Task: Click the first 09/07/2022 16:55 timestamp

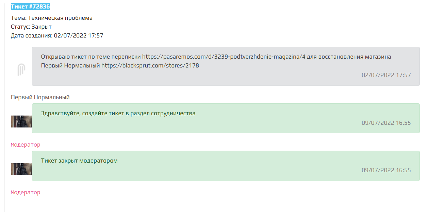Action: pos(386,123)
